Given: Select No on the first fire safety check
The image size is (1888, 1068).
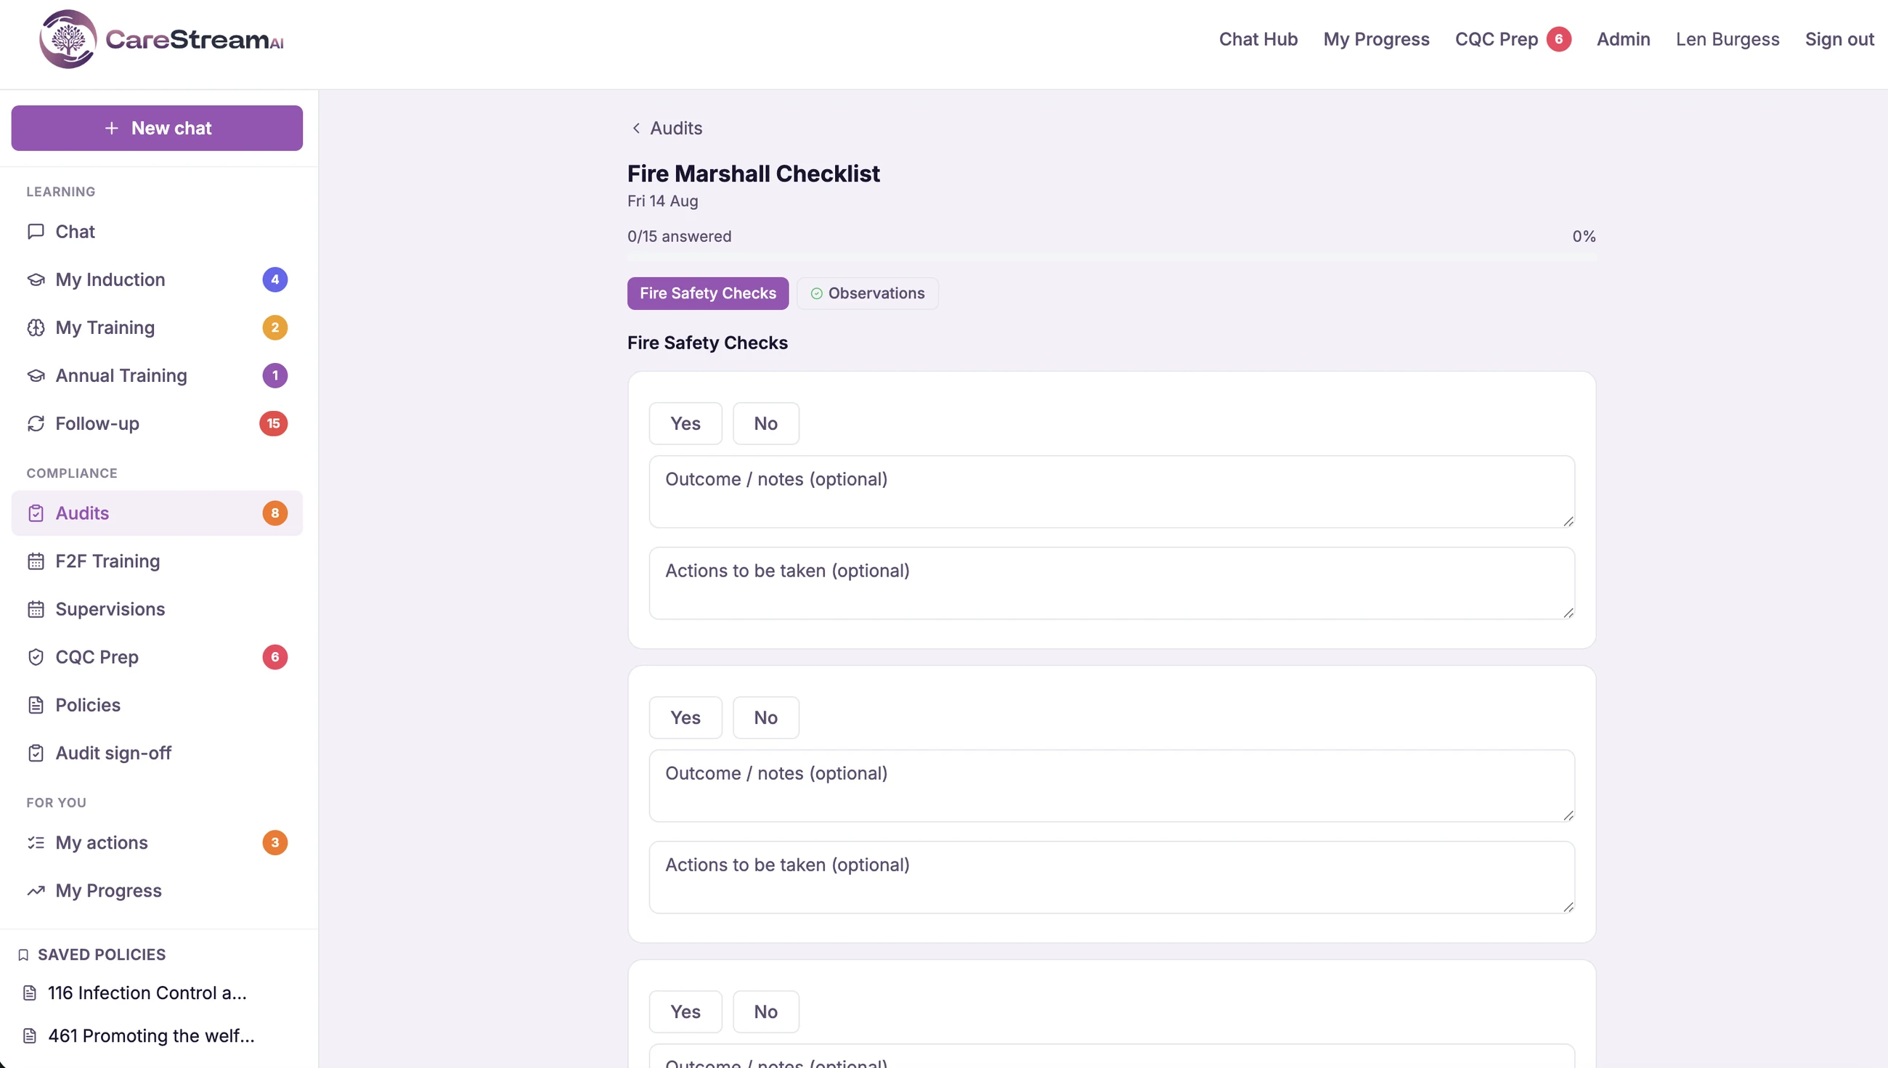Looking at the screenshot, I should [766, 423].
